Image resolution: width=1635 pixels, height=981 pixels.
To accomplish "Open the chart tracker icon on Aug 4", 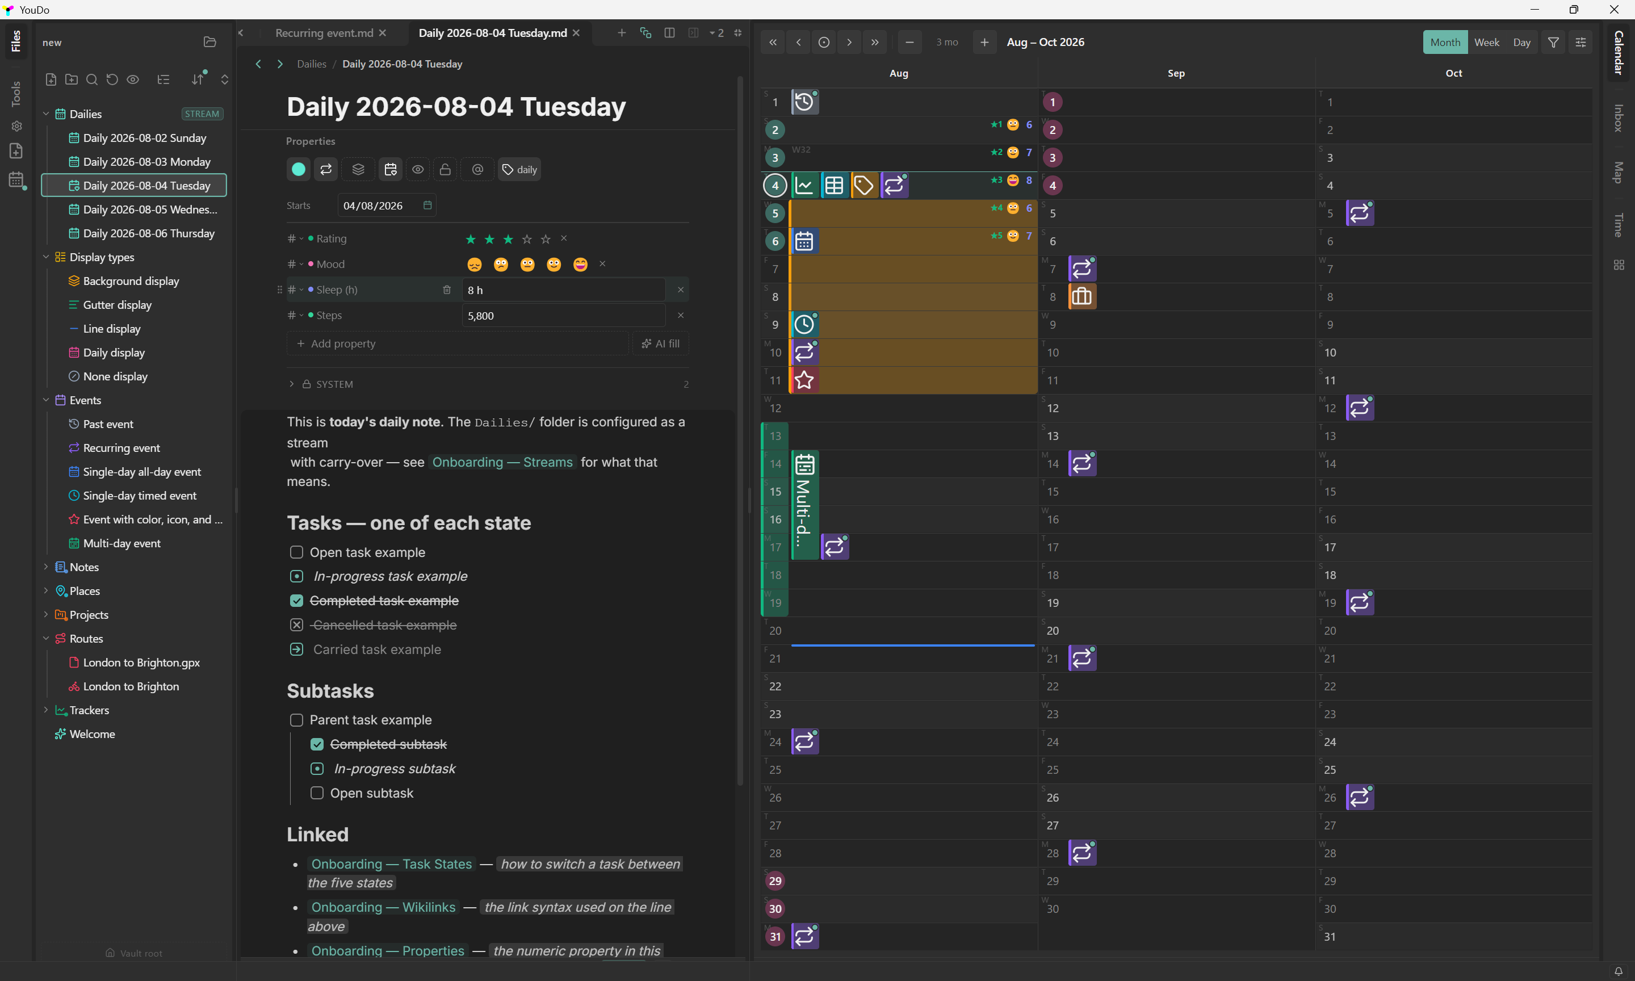I will [804, 185].
